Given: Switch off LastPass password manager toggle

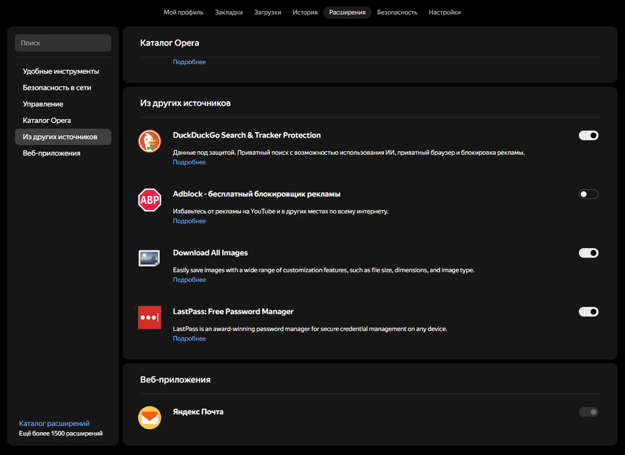Looking at the screenshot, I should pyautogui.click(x=588, y=312).
